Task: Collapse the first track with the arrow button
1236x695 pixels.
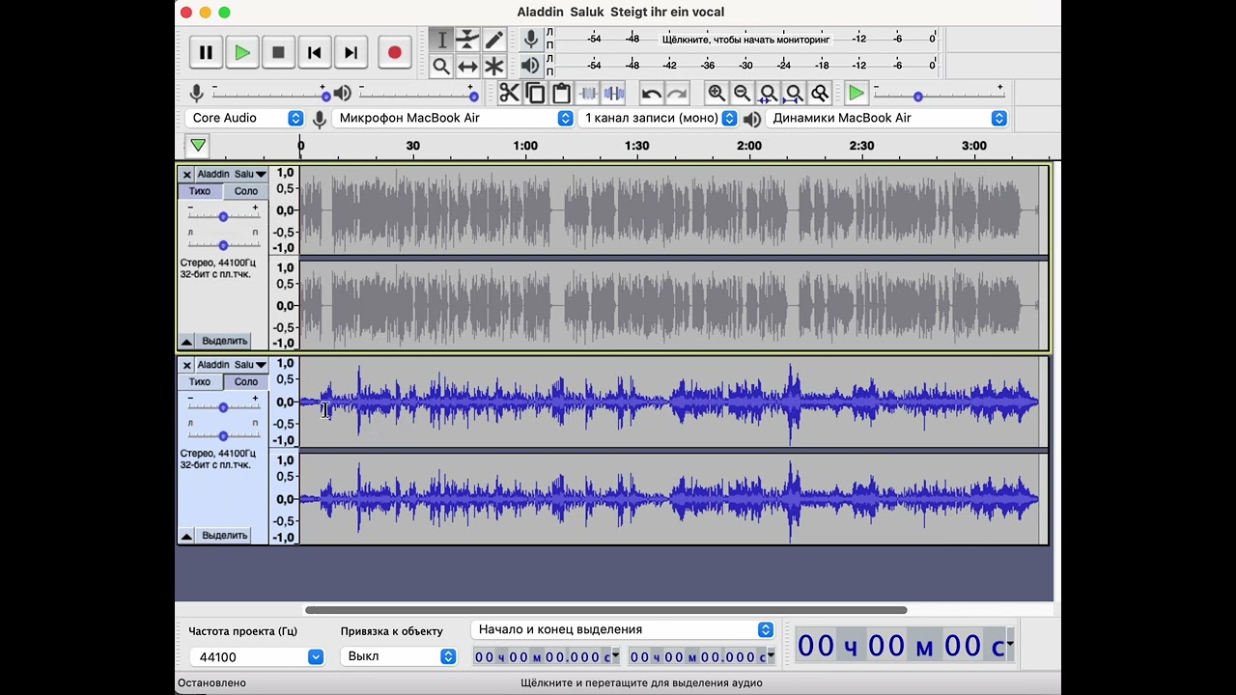Action: pos(186,341)
